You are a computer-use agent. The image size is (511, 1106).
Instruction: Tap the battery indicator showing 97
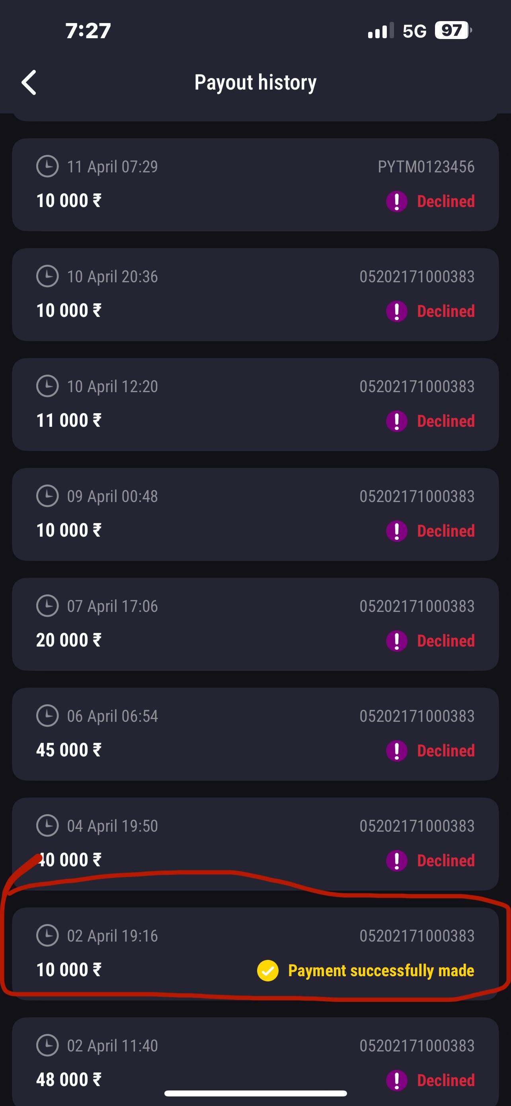pyautogui.click(x=452, y=31)
